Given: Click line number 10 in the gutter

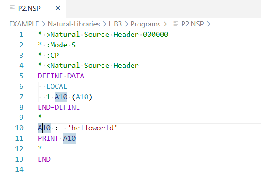Looking at the screenshot, I should (x=19, y=128).
